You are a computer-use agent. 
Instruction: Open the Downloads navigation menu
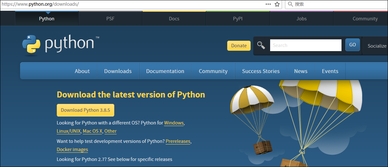pyautogui.click(x=118, y=71)
